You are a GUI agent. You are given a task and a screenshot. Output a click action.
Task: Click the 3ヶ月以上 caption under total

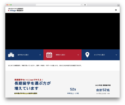(103, 94)
